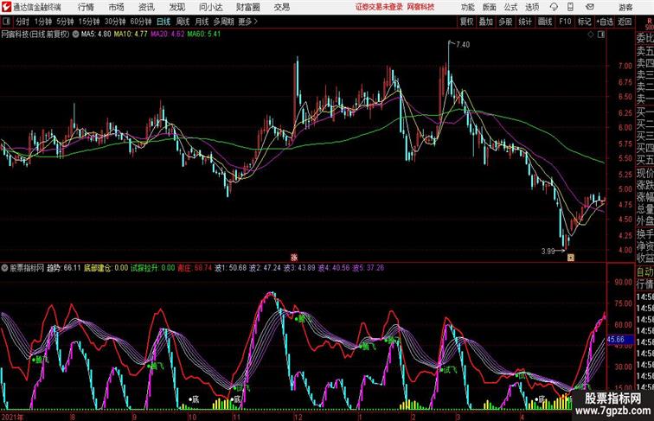Open the 公式 menu
Viewport: 654px width, 421px height.
click(510, 7)
